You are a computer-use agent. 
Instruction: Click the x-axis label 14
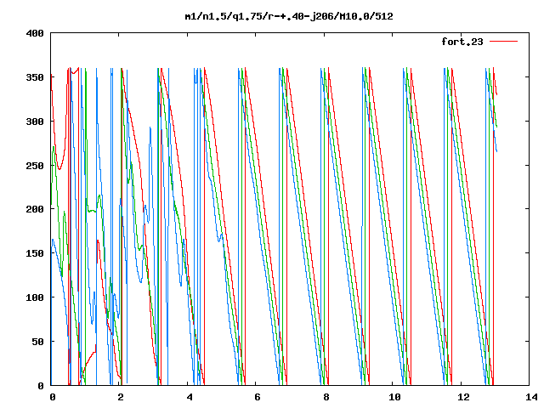(x=531, y=397)
